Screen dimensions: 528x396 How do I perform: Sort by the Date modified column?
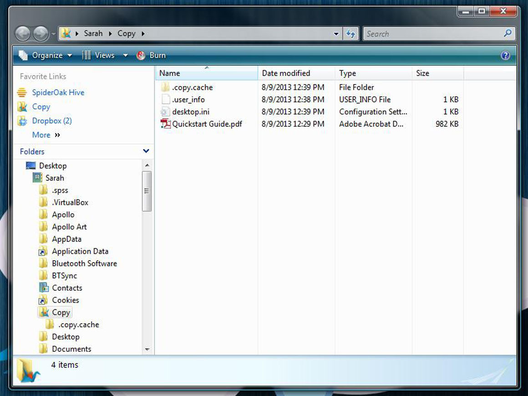coord(286,73)
